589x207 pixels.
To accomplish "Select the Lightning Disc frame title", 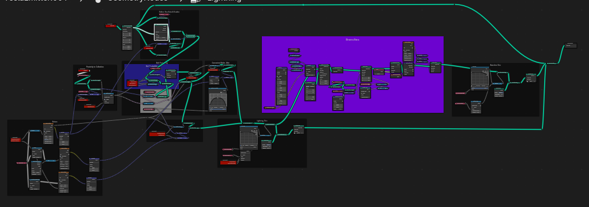I will pos(262,121).
